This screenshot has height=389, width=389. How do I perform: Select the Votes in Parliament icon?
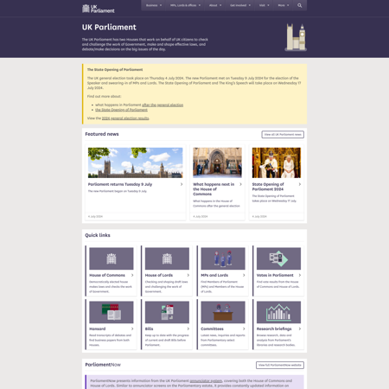(x=278, y=258)
